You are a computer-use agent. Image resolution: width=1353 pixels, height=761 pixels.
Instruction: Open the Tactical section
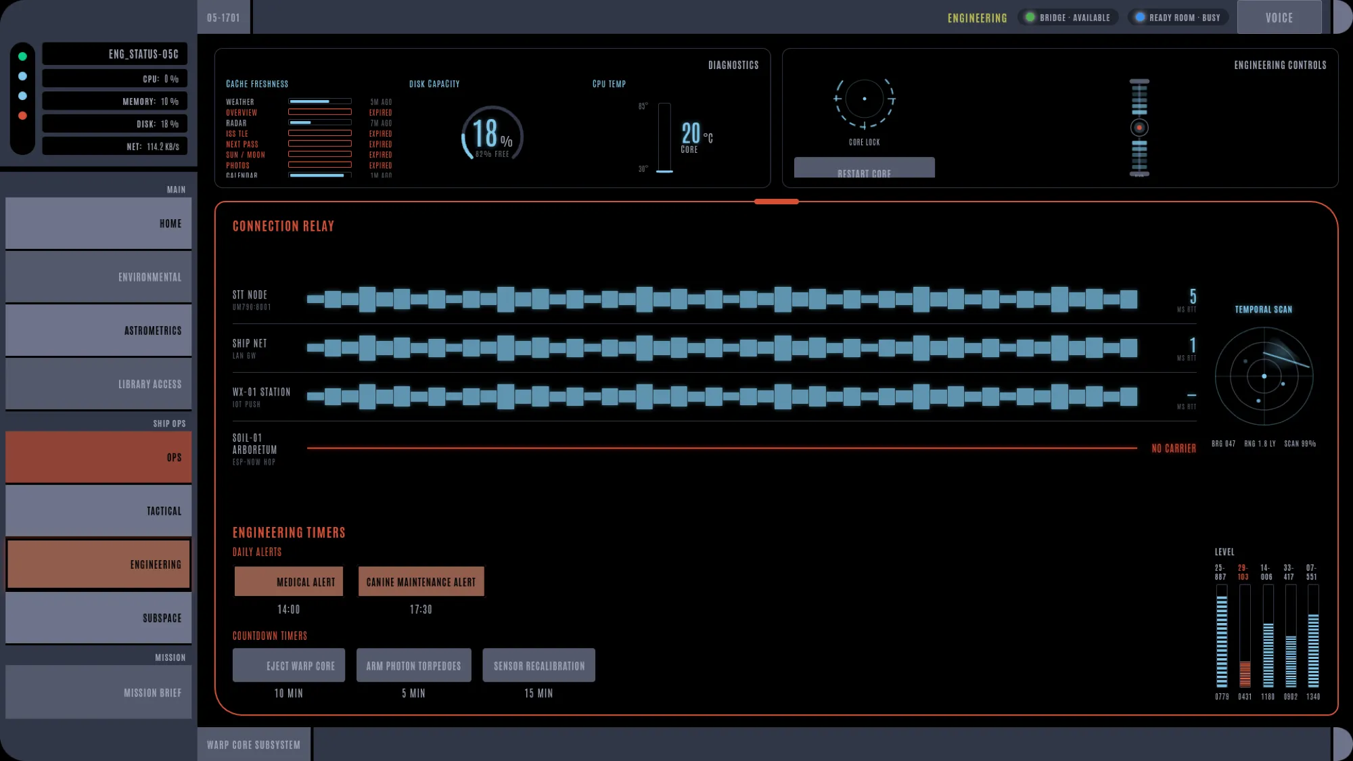(x=99, y=511)
